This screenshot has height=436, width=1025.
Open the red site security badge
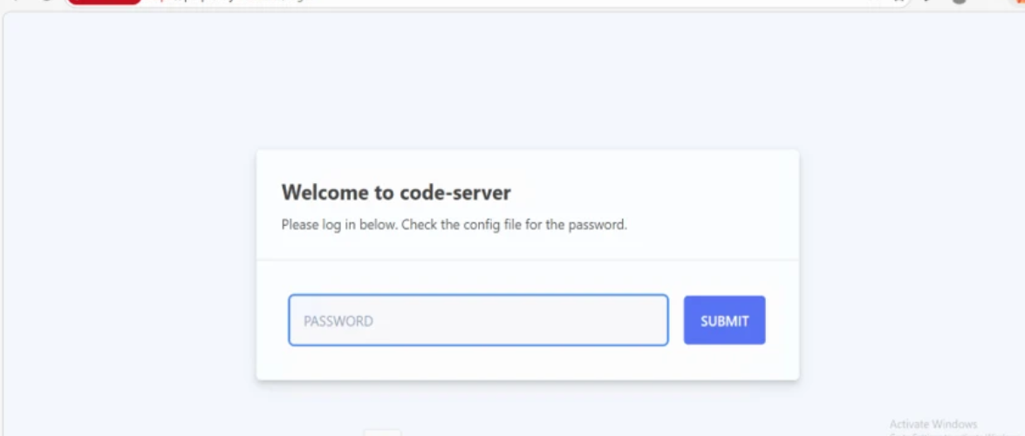click(105, 2)
